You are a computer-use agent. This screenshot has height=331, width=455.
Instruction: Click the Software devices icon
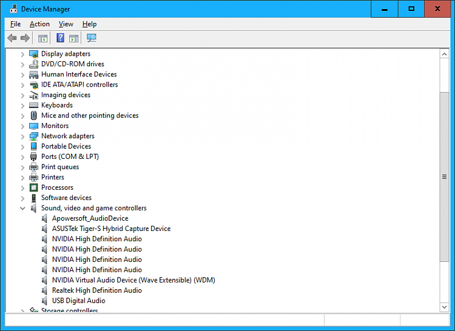pos(33,198)
